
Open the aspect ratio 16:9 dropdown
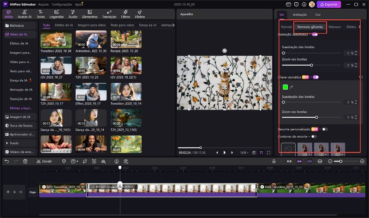[x=244, y=153]
